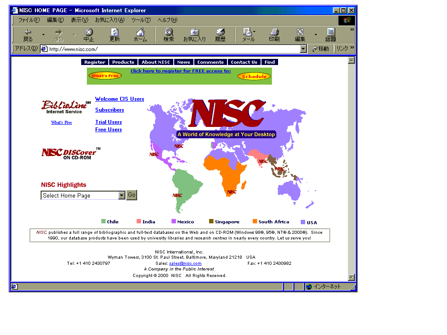
Task: Open the Mail button dropdown arrow
Action: tap(254, 31)
